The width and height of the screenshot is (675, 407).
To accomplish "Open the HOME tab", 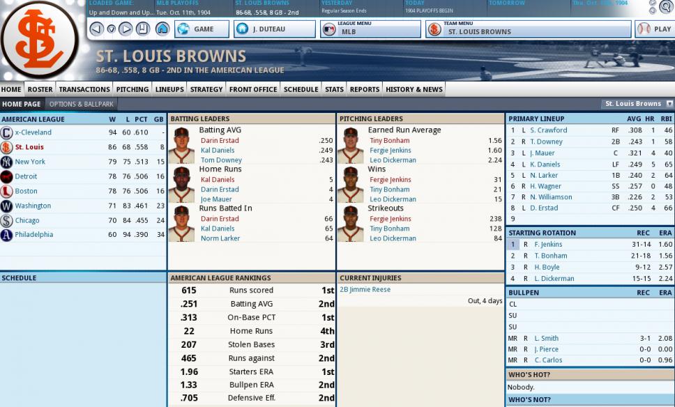I will 11,89.
